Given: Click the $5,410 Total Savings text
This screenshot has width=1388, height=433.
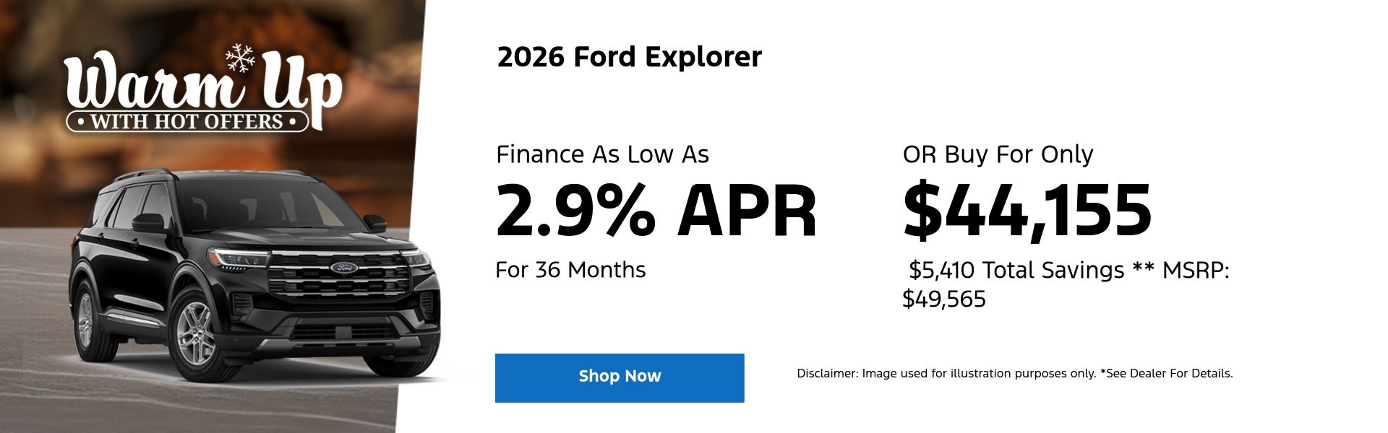Looking at the screenshot, I should click(x=1016, y=270).
